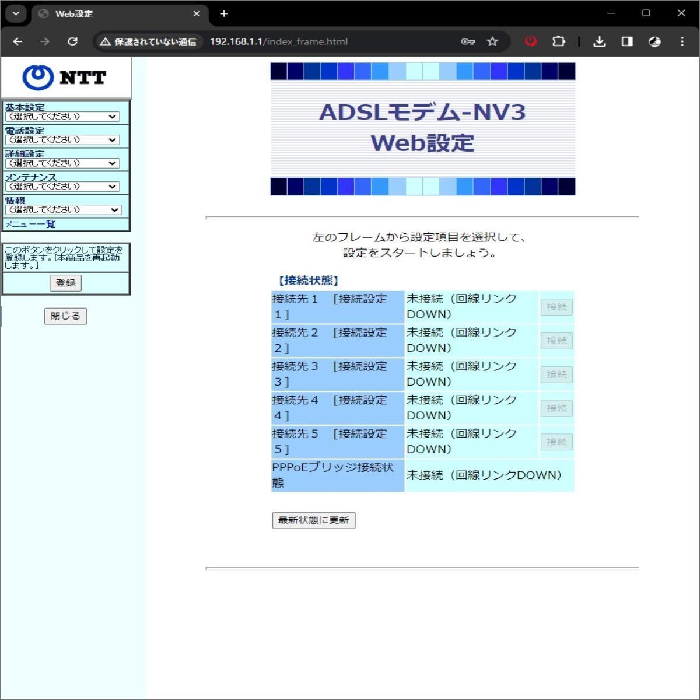
Task: Click the address bar URL field
Action: [327, 41]
